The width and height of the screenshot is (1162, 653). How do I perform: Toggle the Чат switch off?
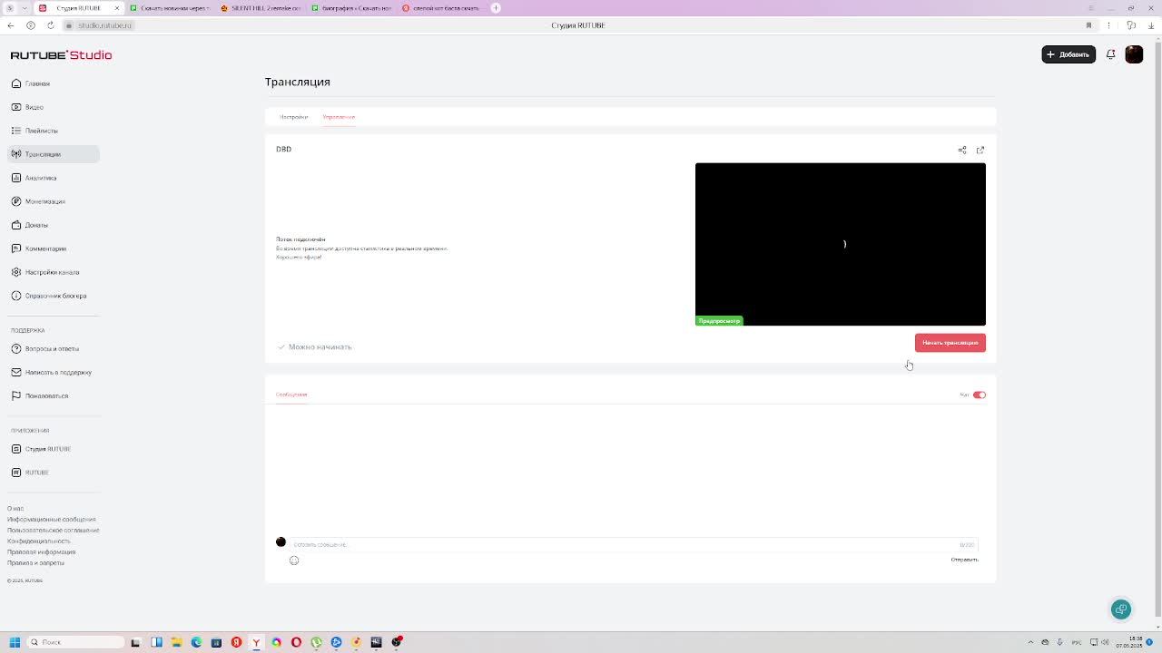point(980,395)
